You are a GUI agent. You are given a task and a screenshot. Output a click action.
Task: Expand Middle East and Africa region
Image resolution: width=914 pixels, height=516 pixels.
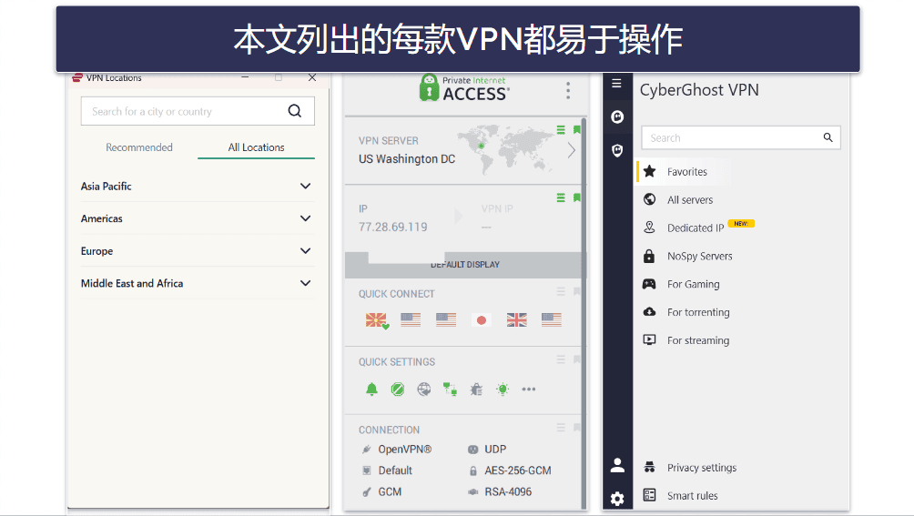pyautogui.click(x=197, y=284)
